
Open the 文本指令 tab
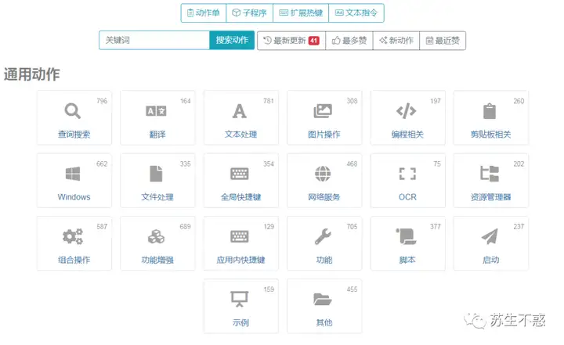tap(356, 13)
